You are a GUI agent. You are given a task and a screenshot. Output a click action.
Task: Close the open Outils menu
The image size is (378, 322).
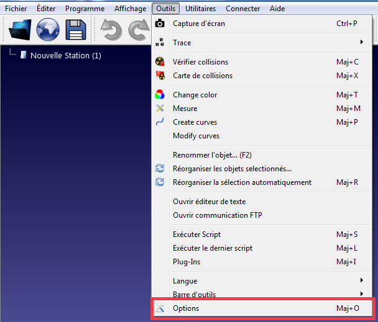[x=165, y=9]
